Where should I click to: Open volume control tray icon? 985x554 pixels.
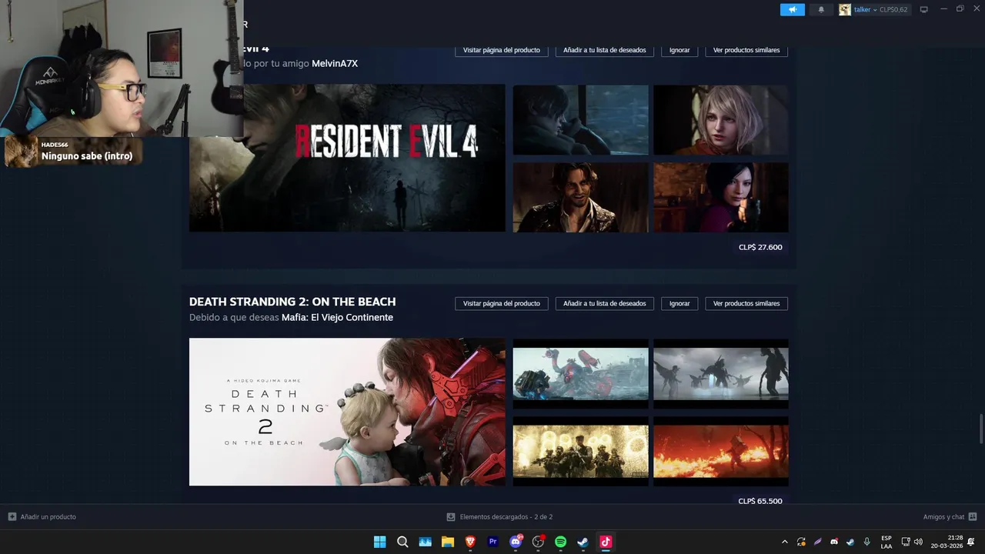pyautogui.click(x=918, y=542)
